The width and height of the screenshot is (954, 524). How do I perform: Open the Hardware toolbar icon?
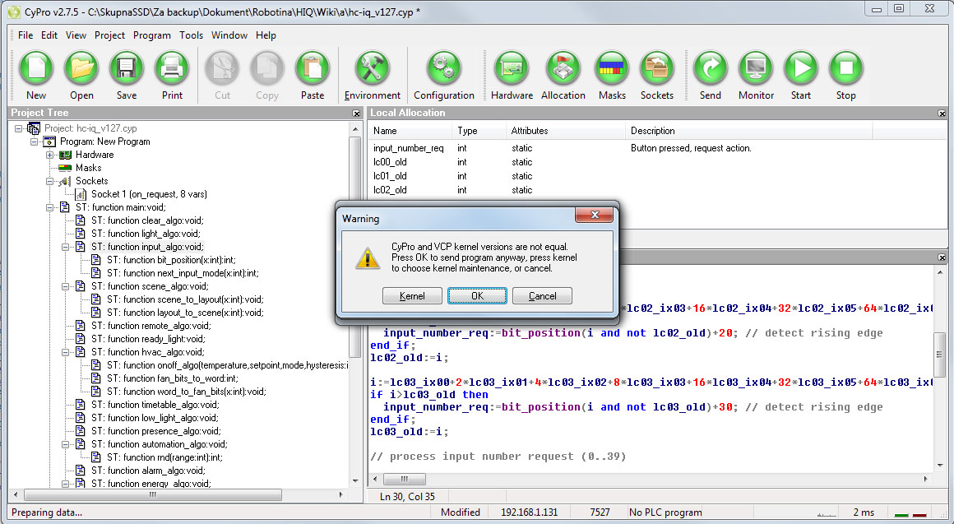(x=512, y=67)
